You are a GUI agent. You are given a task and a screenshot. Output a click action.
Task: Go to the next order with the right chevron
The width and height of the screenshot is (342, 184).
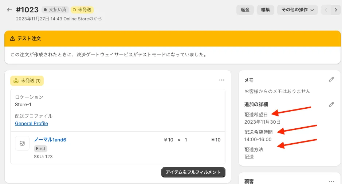335,10
